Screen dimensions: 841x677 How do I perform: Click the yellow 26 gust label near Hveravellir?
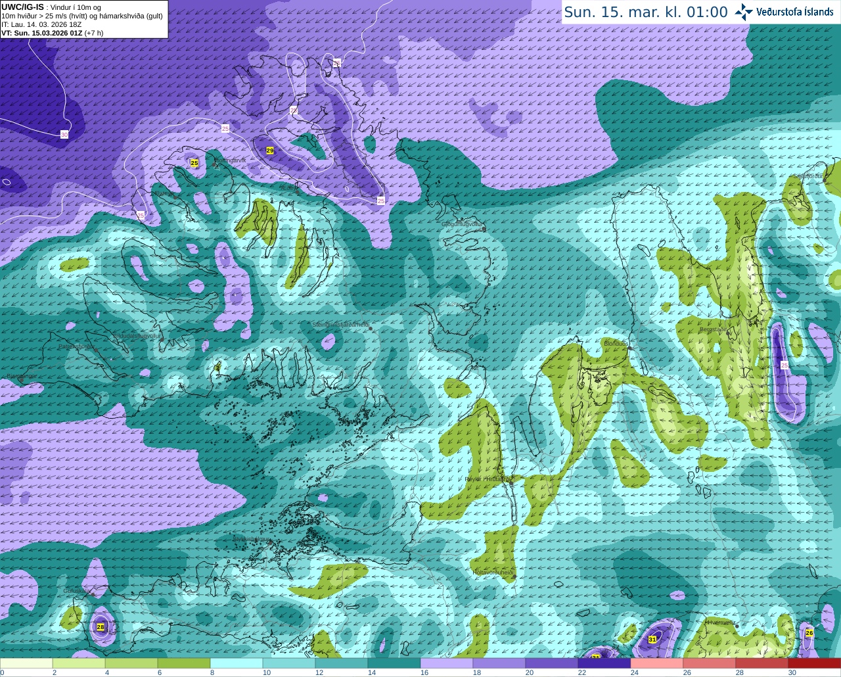pos(809,633)
